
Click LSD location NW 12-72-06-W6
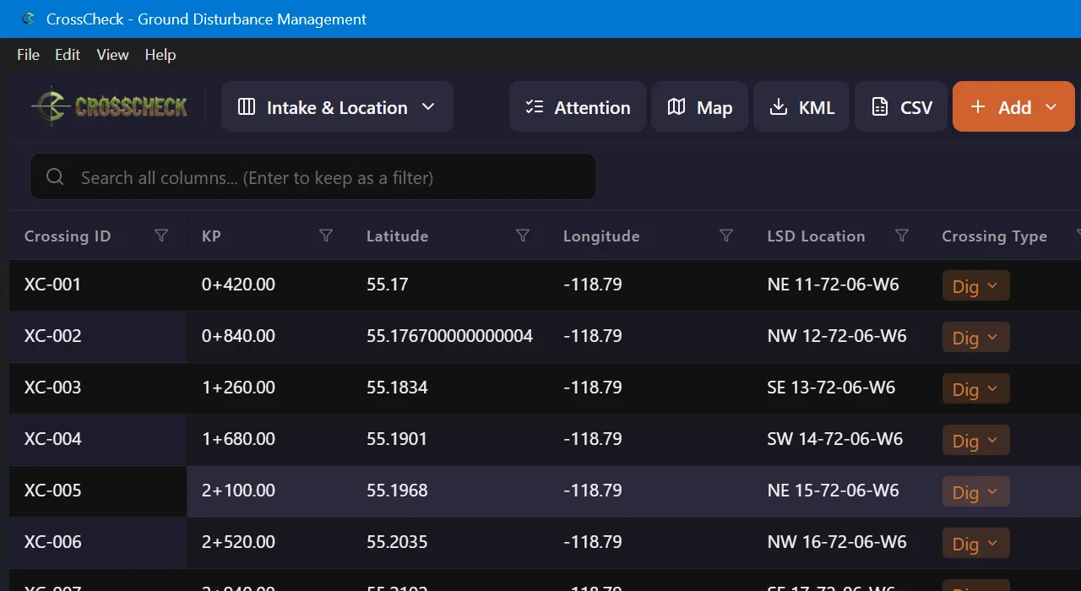(x=837, y=336)
